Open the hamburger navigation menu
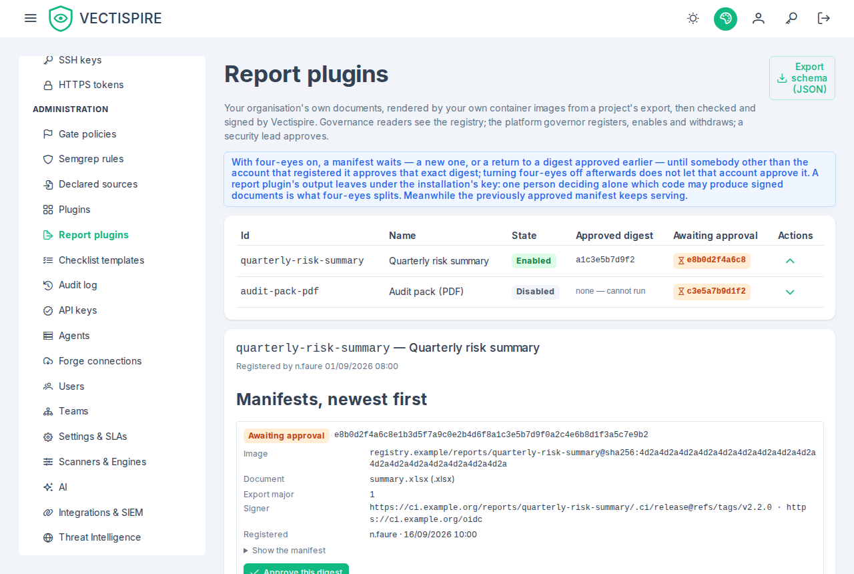854x574 pixels. (x=30, y=18)
